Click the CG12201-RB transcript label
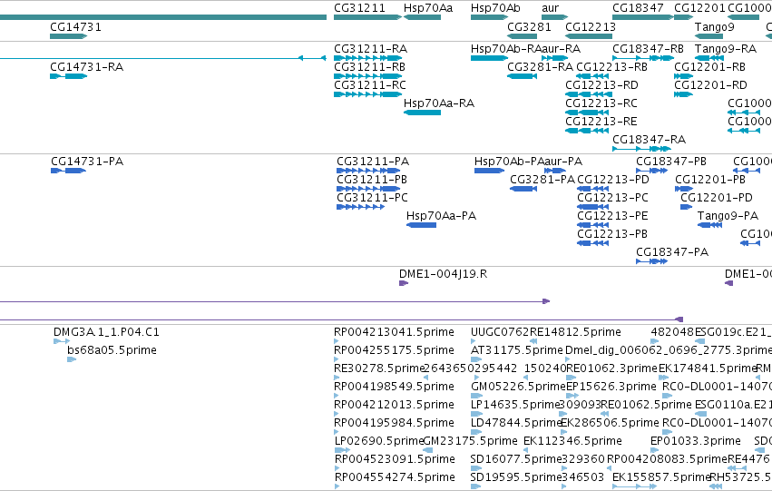 pos(709,67)
